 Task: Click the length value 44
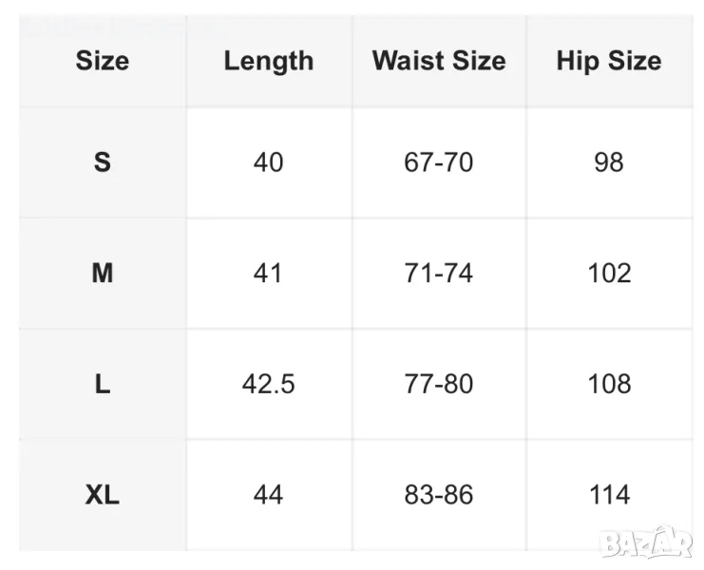(269, 495)
